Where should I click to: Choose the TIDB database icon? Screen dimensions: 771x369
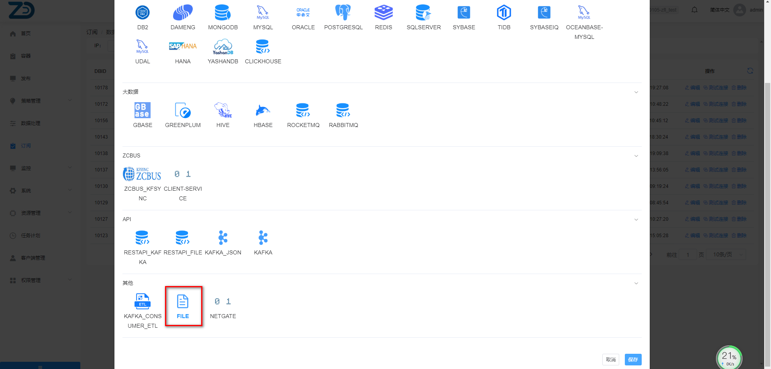[x=504, y=13]
